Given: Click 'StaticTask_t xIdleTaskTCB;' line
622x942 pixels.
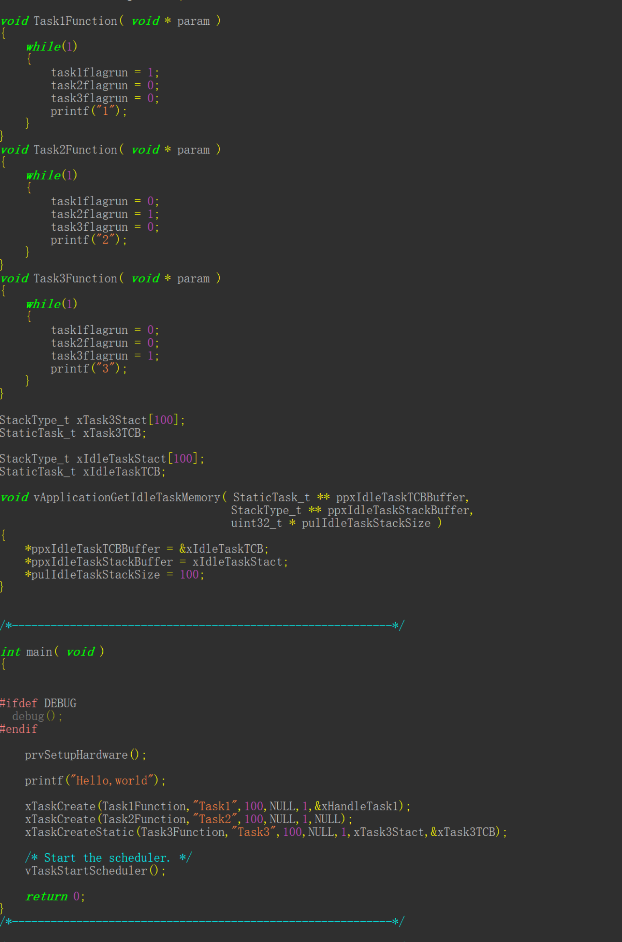Looking at the screenshot, I should click(x=83, y=472).
